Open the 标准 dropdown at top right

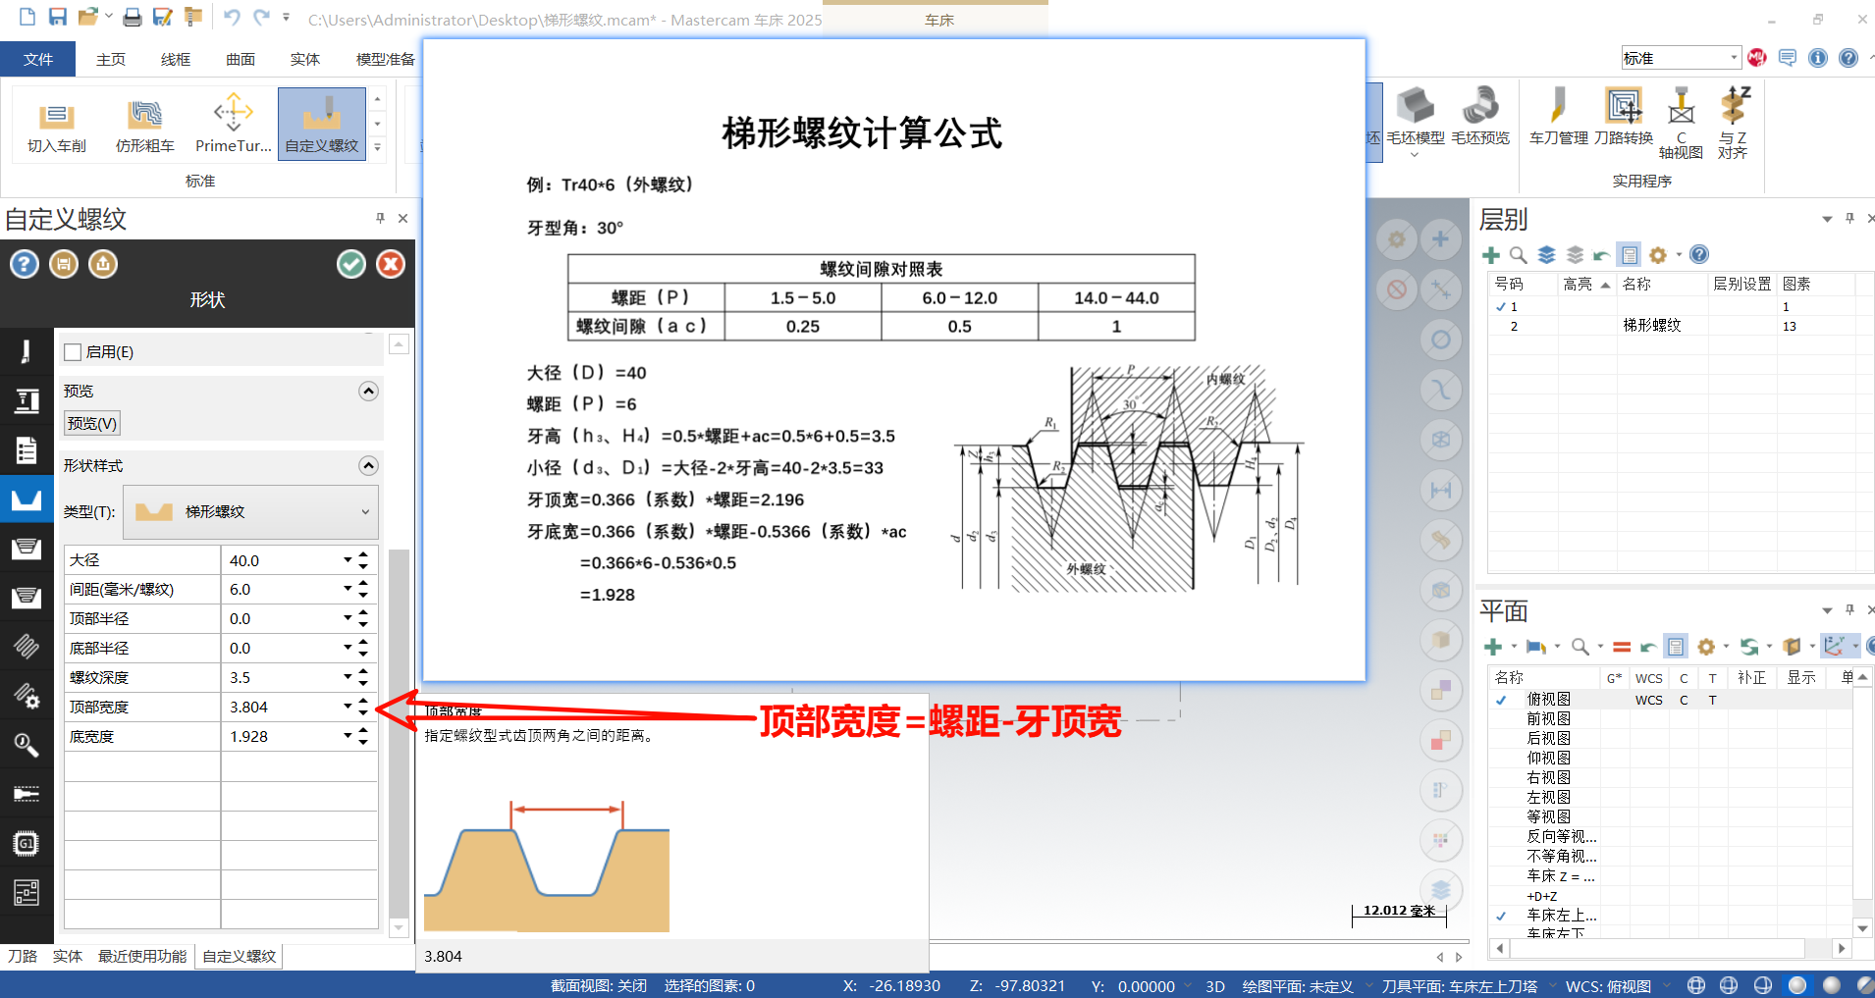click(x=1681, y=58)
